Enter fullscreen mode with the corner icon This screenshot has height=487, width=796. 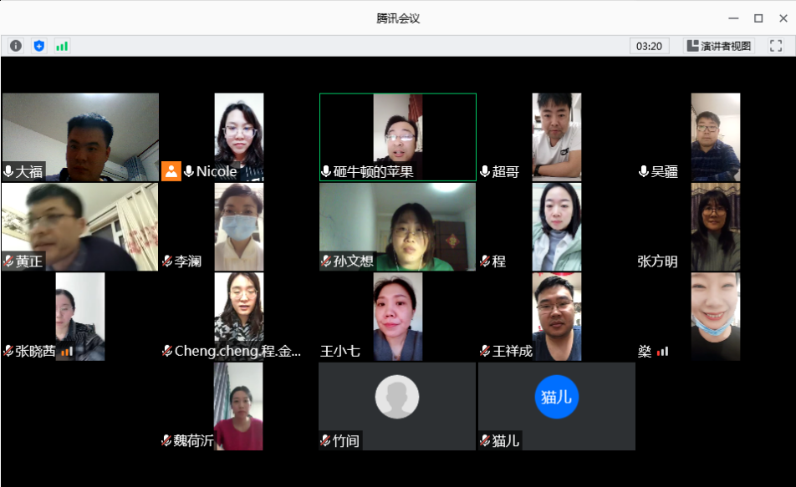[775, 46]
